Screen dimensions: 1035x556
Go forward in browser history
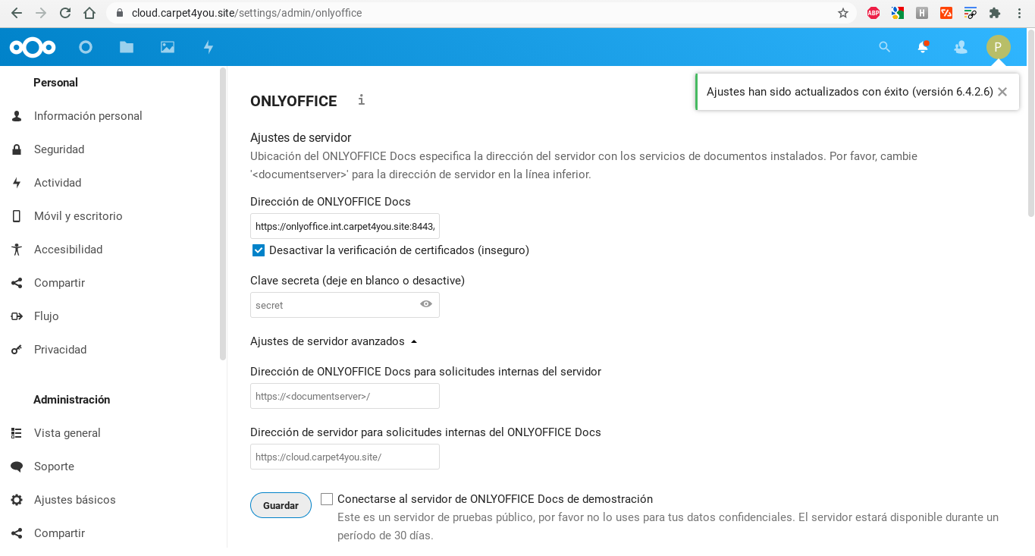click(x=41, y=13)
